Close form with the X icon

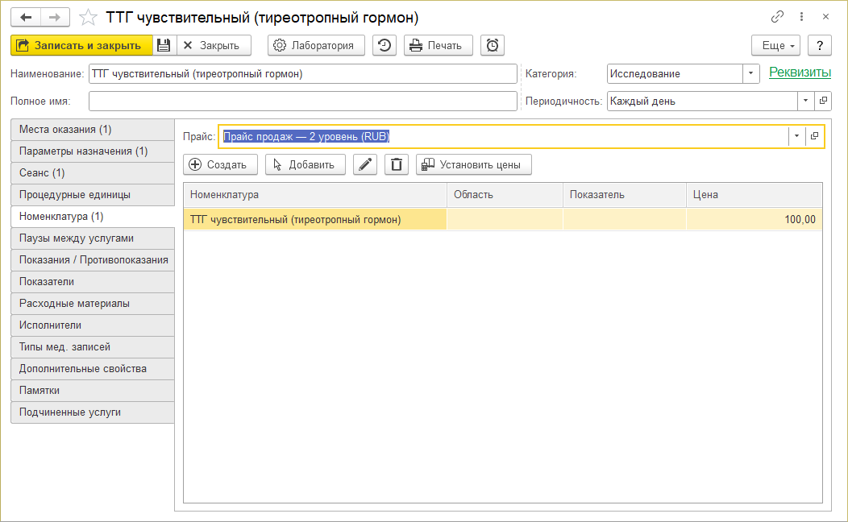click(x=825, y=17)
